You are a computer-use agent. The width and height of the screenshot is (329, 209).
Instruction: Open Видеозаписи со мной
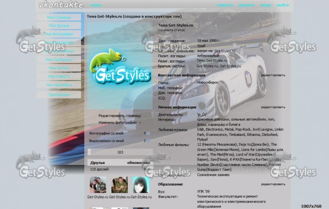pyautogui.click(x=107, y=141)
